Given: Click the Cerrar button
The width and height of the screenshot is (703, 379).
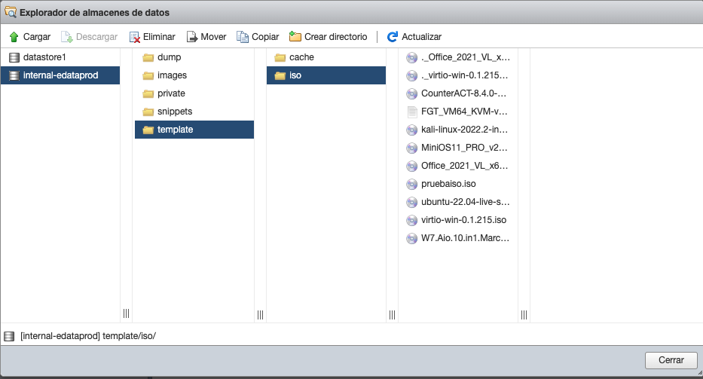Looking at the screenshot, I should point(671,360).
